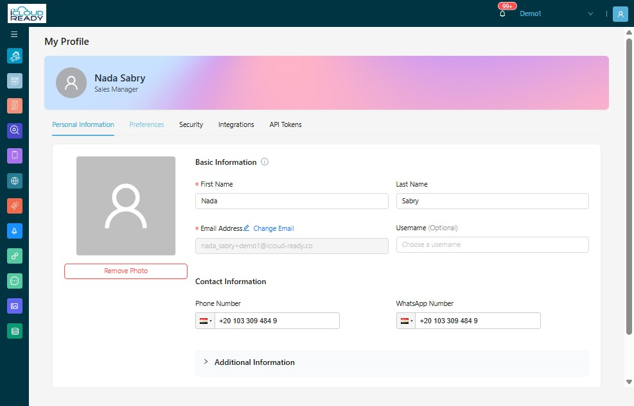Open the blue bell sidebar module
The width and height of the screenshot is (634, 406).
(15, 231)
